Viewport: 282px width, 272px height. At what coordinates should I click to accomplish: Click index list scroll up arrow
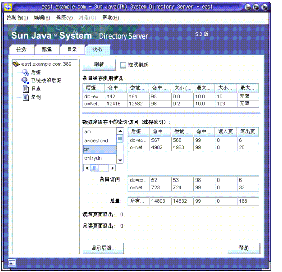click(120, 131)
